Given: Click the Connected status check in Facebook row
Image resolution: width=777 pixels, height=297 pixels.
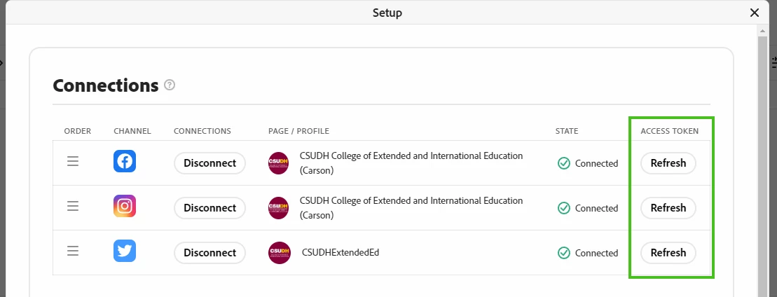Looking at the screenshot, I should pyautogui.click(x=564, y=163).
